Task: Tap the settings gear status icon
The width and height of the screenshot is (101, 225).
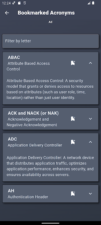Action: pos(14,3)
